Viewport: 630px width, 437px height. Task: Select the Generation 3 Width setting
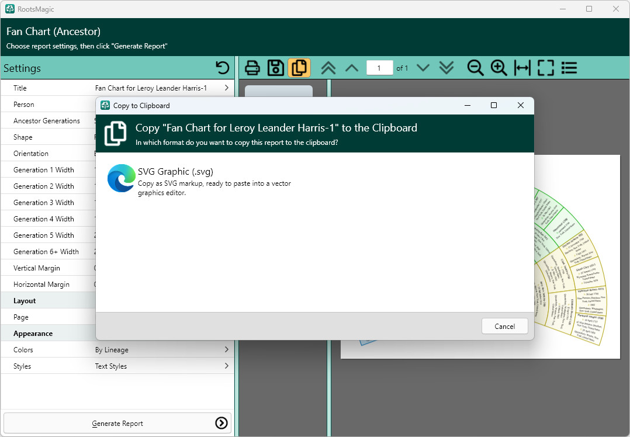pyautogui.click(x=48, y=202)
